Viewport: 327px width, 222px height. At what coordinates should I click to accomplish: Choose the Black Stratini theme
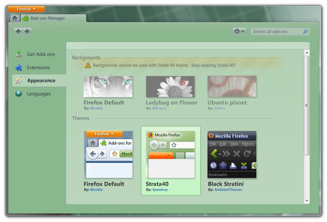click(232, 154)
